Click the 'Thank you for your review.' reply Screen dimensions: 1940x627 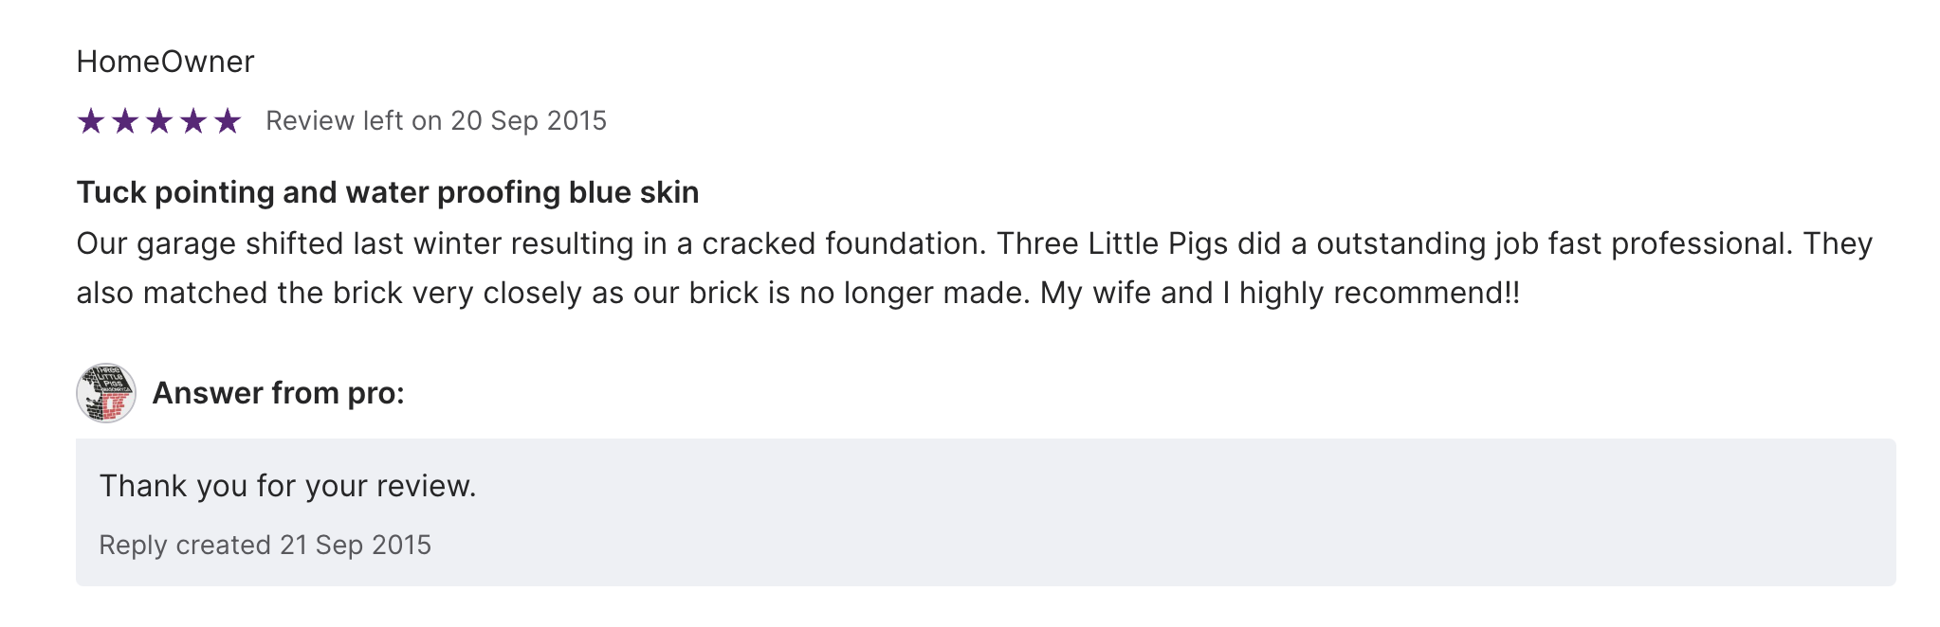pyautogui.click(x=287, y=486)
